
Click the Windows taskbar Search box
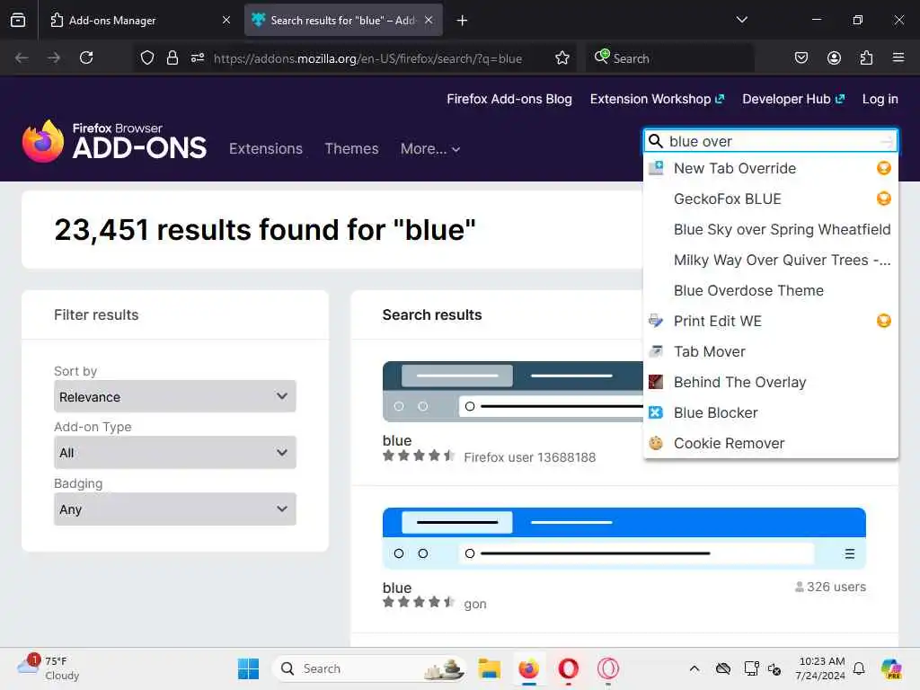pos(369,668)
